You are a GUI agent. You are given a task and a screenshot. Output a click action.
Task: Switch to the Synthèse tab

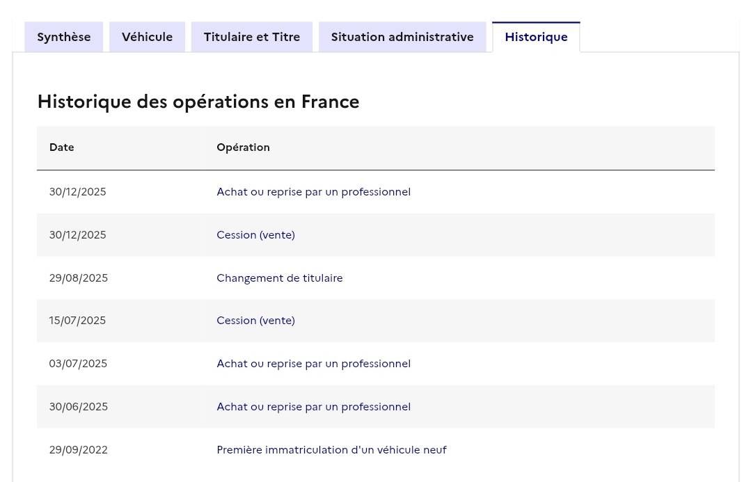(x=64, y=37)
